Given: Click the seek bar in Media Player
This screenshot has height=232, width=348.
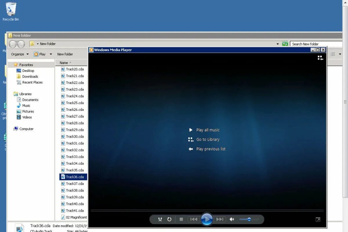Looking at the screenshot, I should click(207, 211).
